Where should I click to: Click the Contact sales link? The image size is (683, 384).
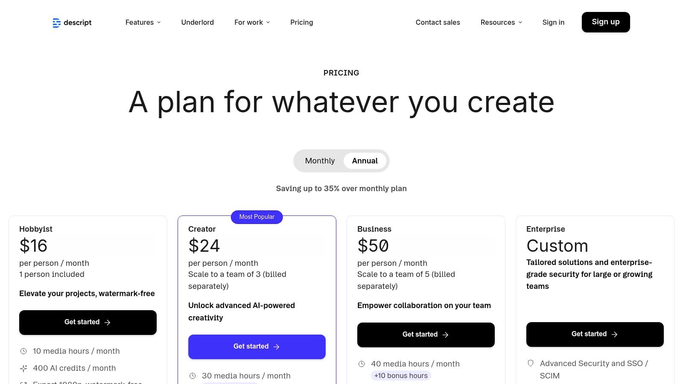pos(438,22)
